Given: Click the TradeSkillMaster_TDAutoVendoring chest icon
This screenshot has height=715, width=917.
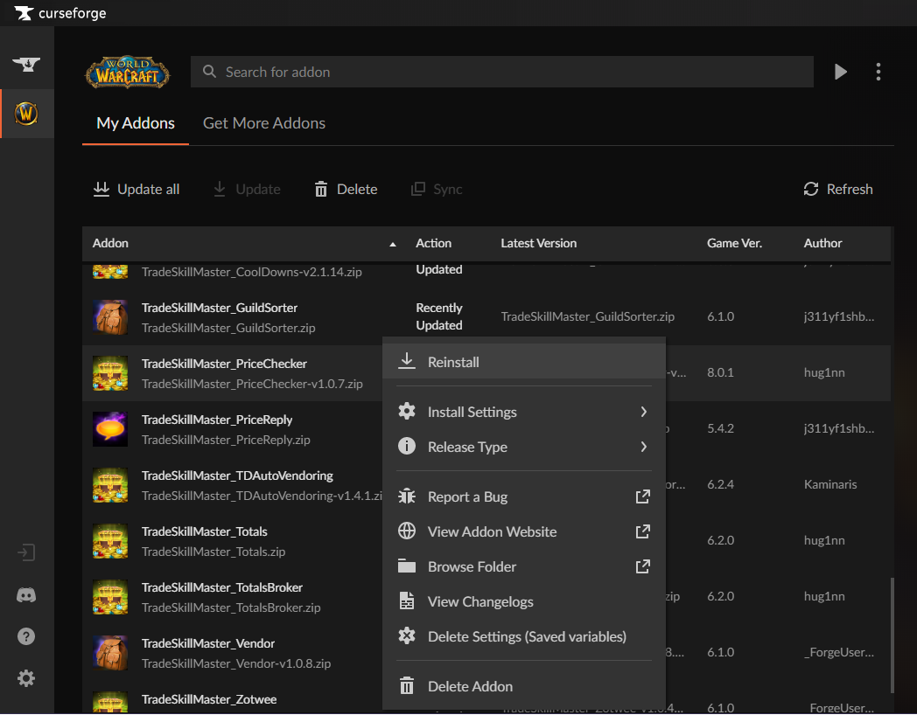Looking at the screenshot, I should pyautogui.click(x=110, y=485).
